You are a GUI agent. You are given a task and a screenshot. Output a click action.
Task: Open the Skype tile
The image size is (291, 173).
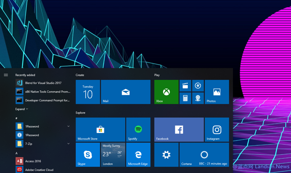tap(88, 155)
